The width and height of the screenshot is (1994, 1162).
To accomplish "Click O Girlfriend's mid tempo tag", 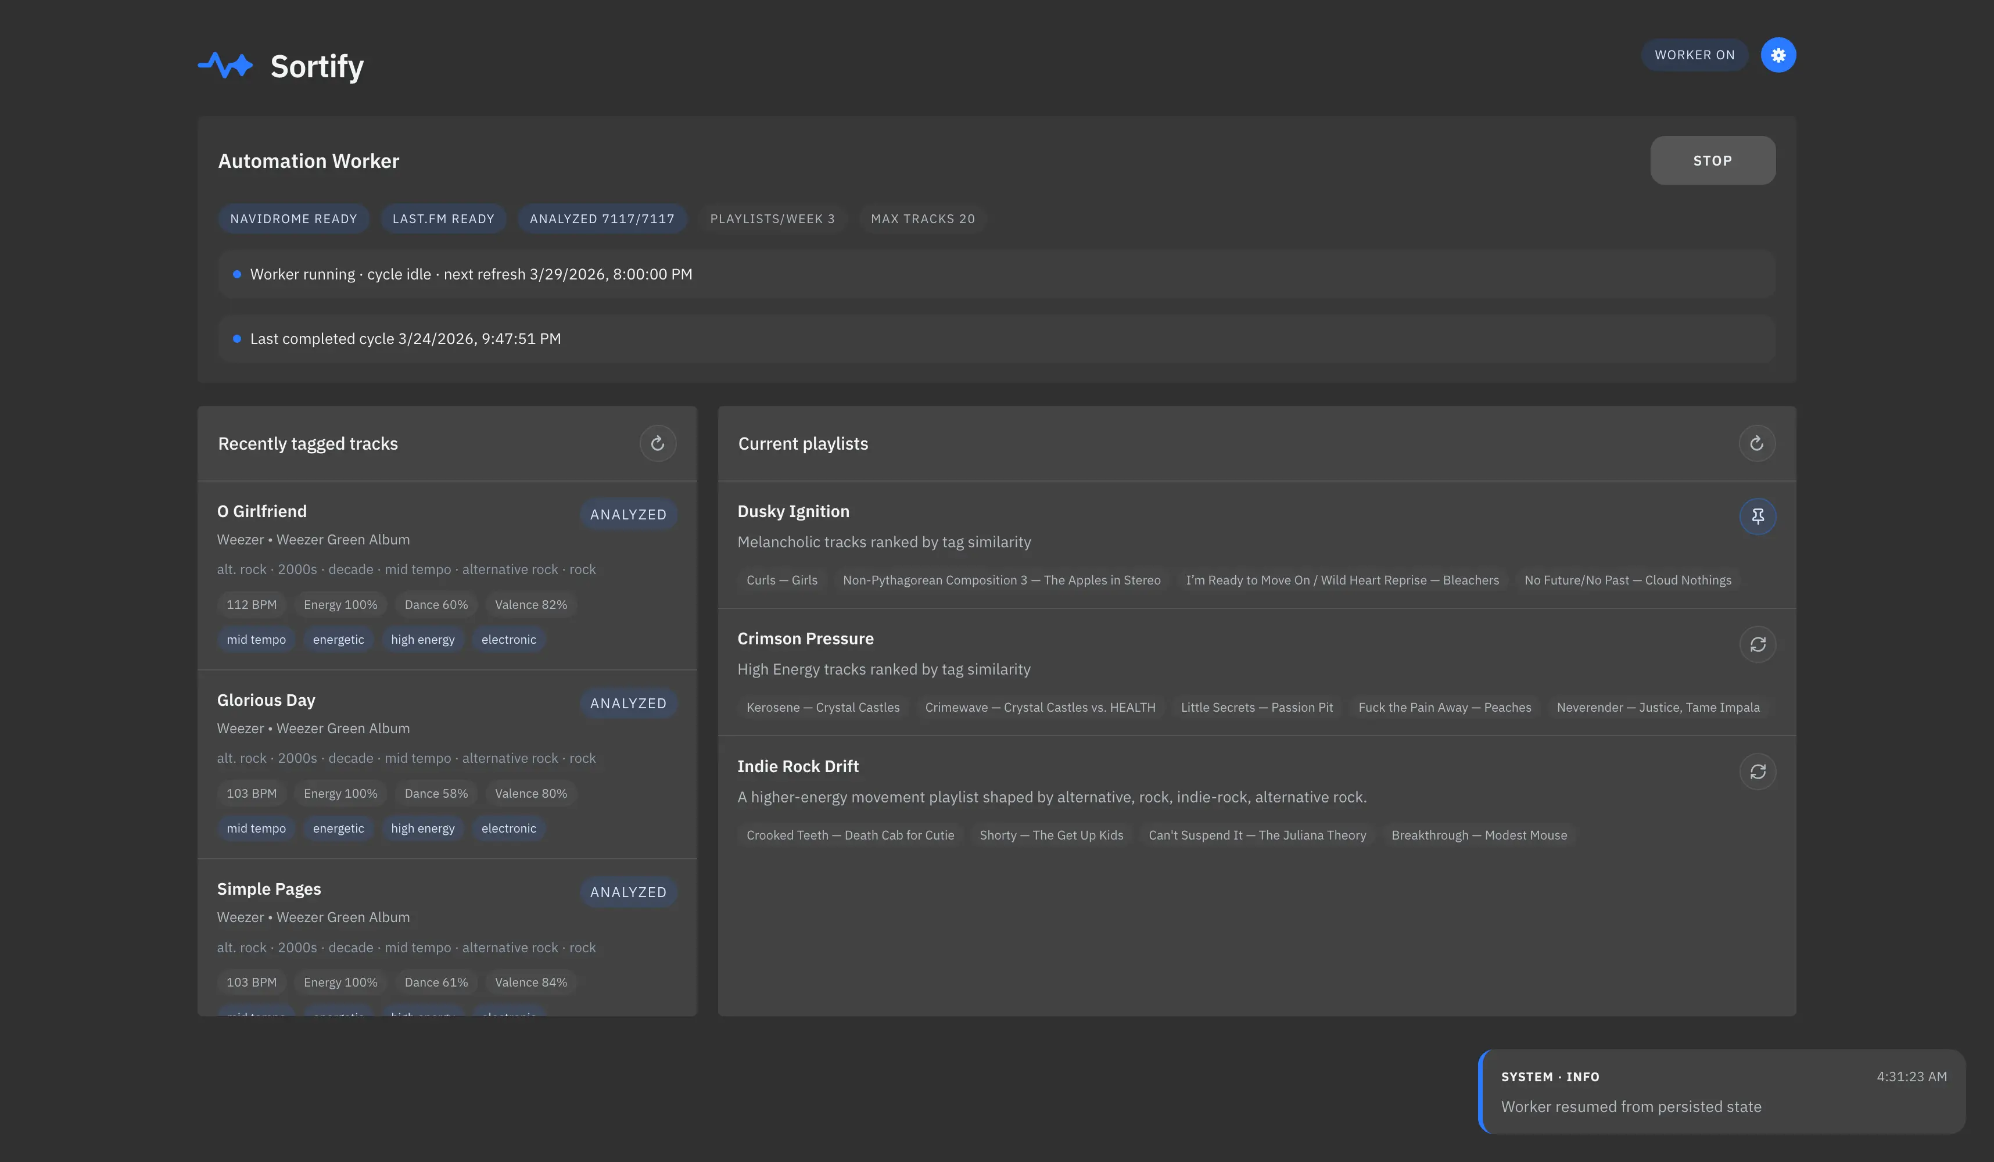I will pyautogui.click(x=256, y=639).
